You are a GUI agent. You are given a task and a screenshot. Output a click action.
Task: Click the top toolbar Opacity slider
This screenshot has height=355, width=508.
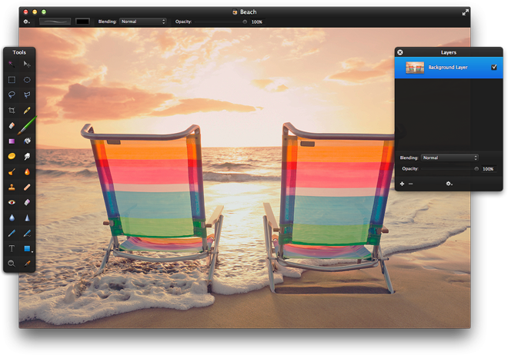221,22
